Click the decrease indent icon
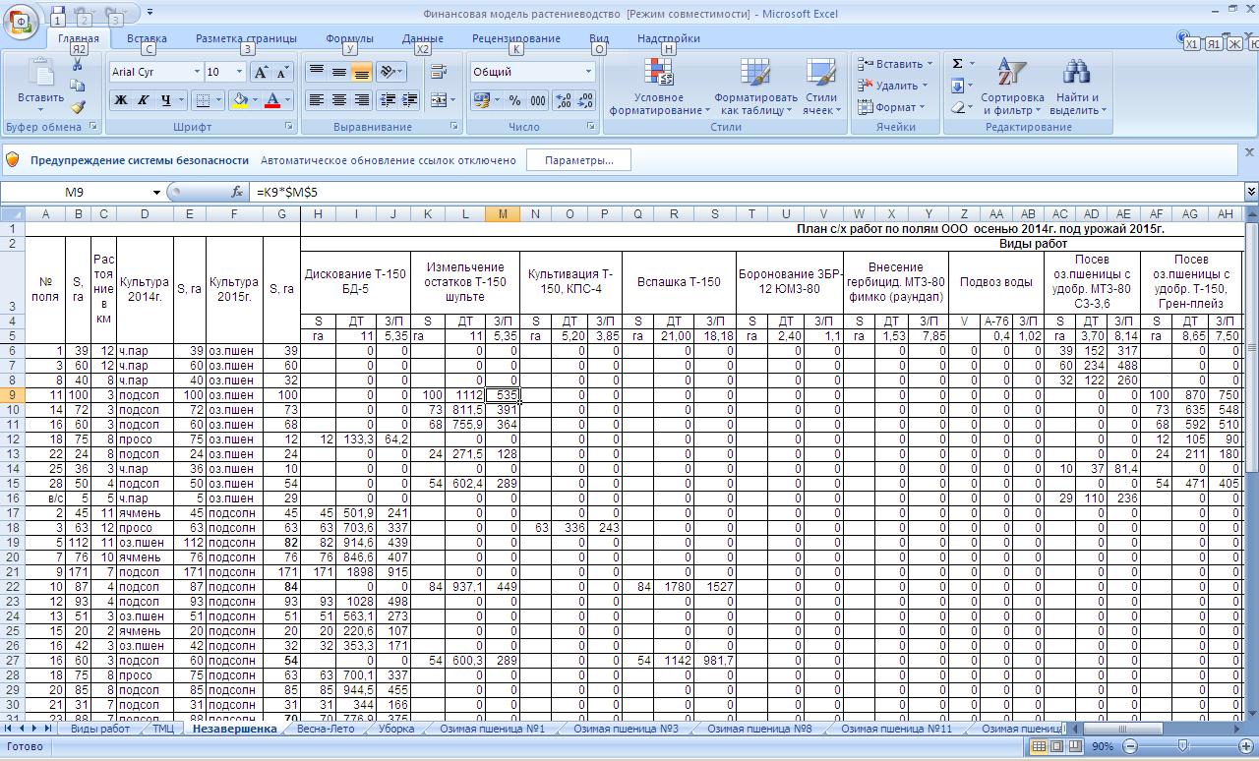1259x761 pixels. click(389, 99)
